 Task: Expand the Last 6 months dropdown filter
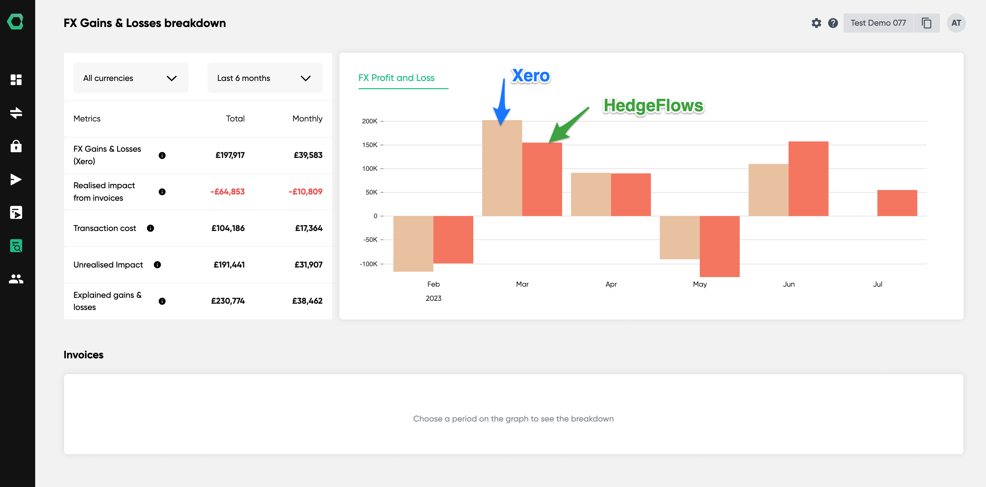(x=261, y=78)
